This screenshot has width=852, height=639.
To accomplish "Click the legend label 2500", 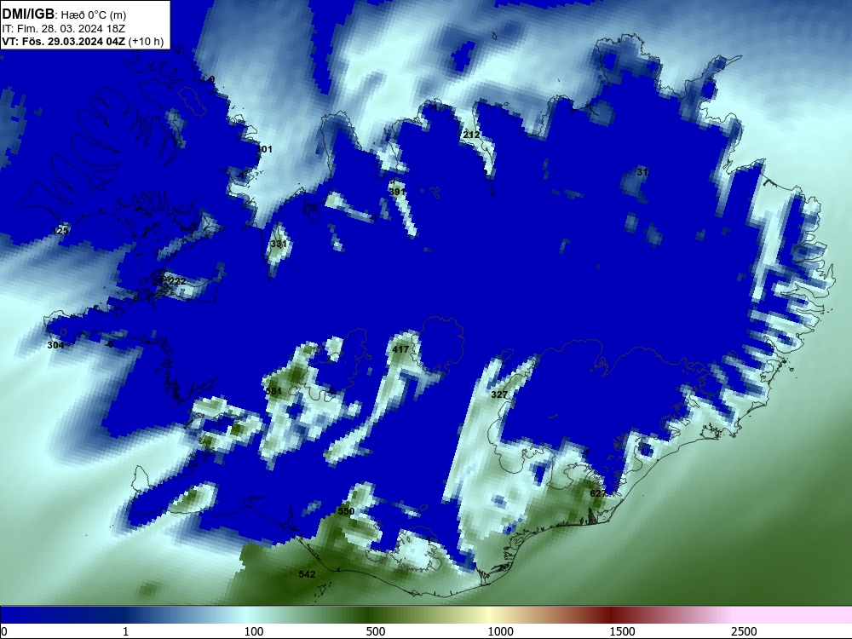I will pos(744,631).
